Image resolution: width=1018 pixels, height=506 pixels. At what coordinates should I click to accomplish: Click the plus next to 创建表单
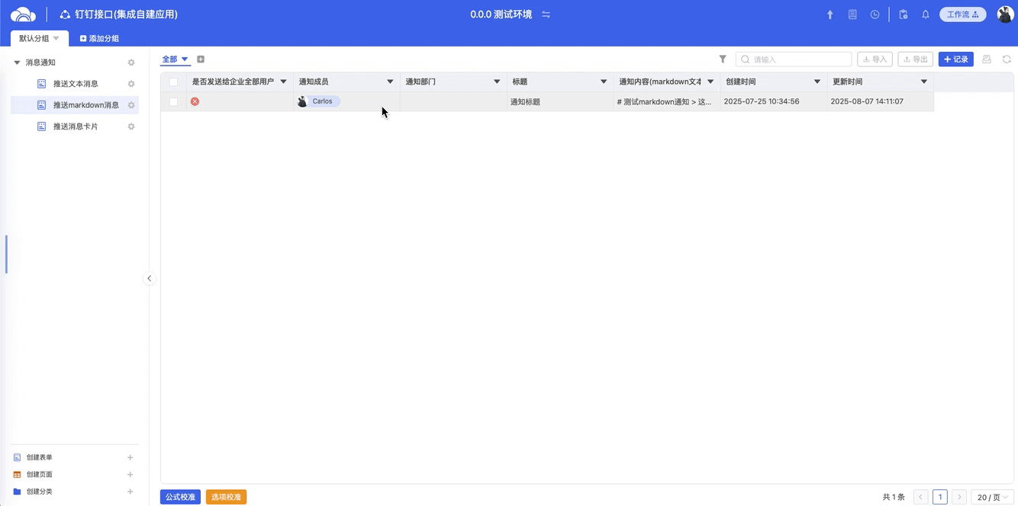[x=130, y=457]
